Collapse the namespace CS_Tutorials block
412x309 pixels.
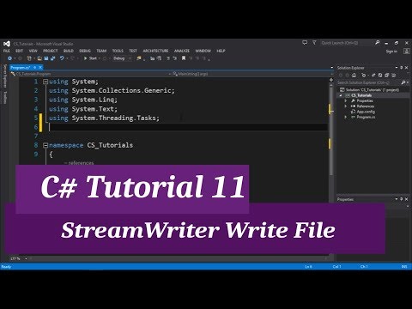tap(45, 146)
